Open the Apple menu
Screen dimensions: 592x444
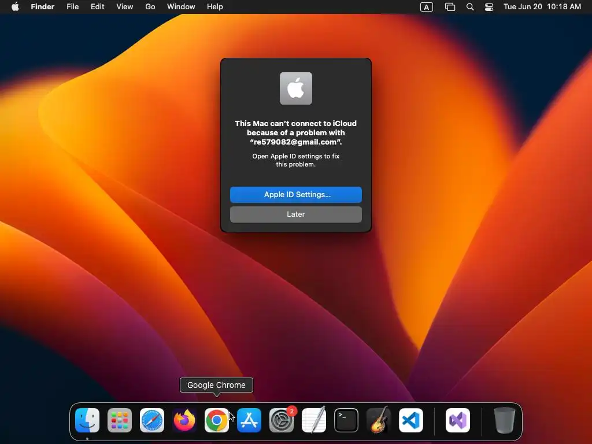coord(15,7)
